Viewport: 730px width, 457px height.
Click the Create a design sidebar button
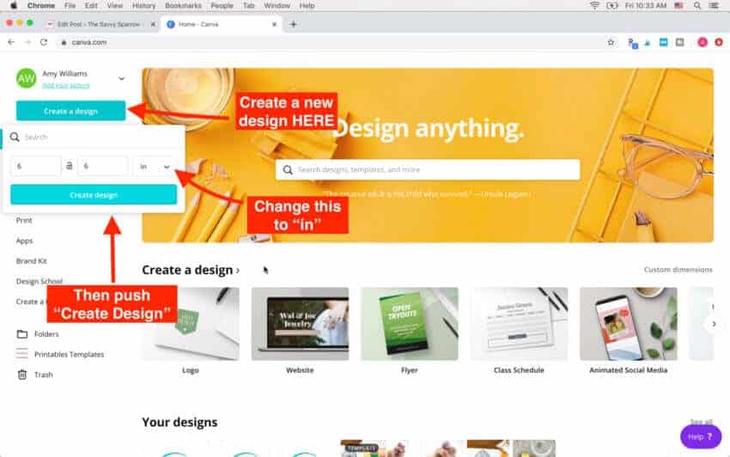70,111
